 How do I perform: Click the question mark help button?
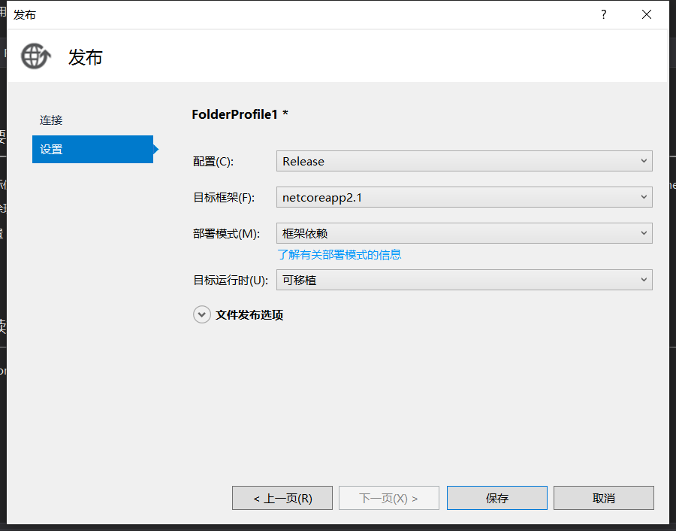pos(603,15)
